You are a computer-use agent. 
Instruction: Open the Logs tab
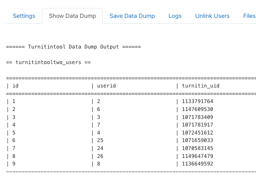(x=175, y=16)
